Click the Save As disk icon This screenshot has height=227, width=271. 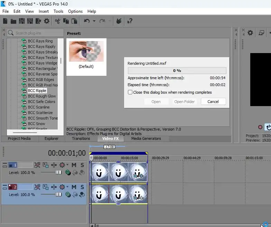click(x=30, y=21)
